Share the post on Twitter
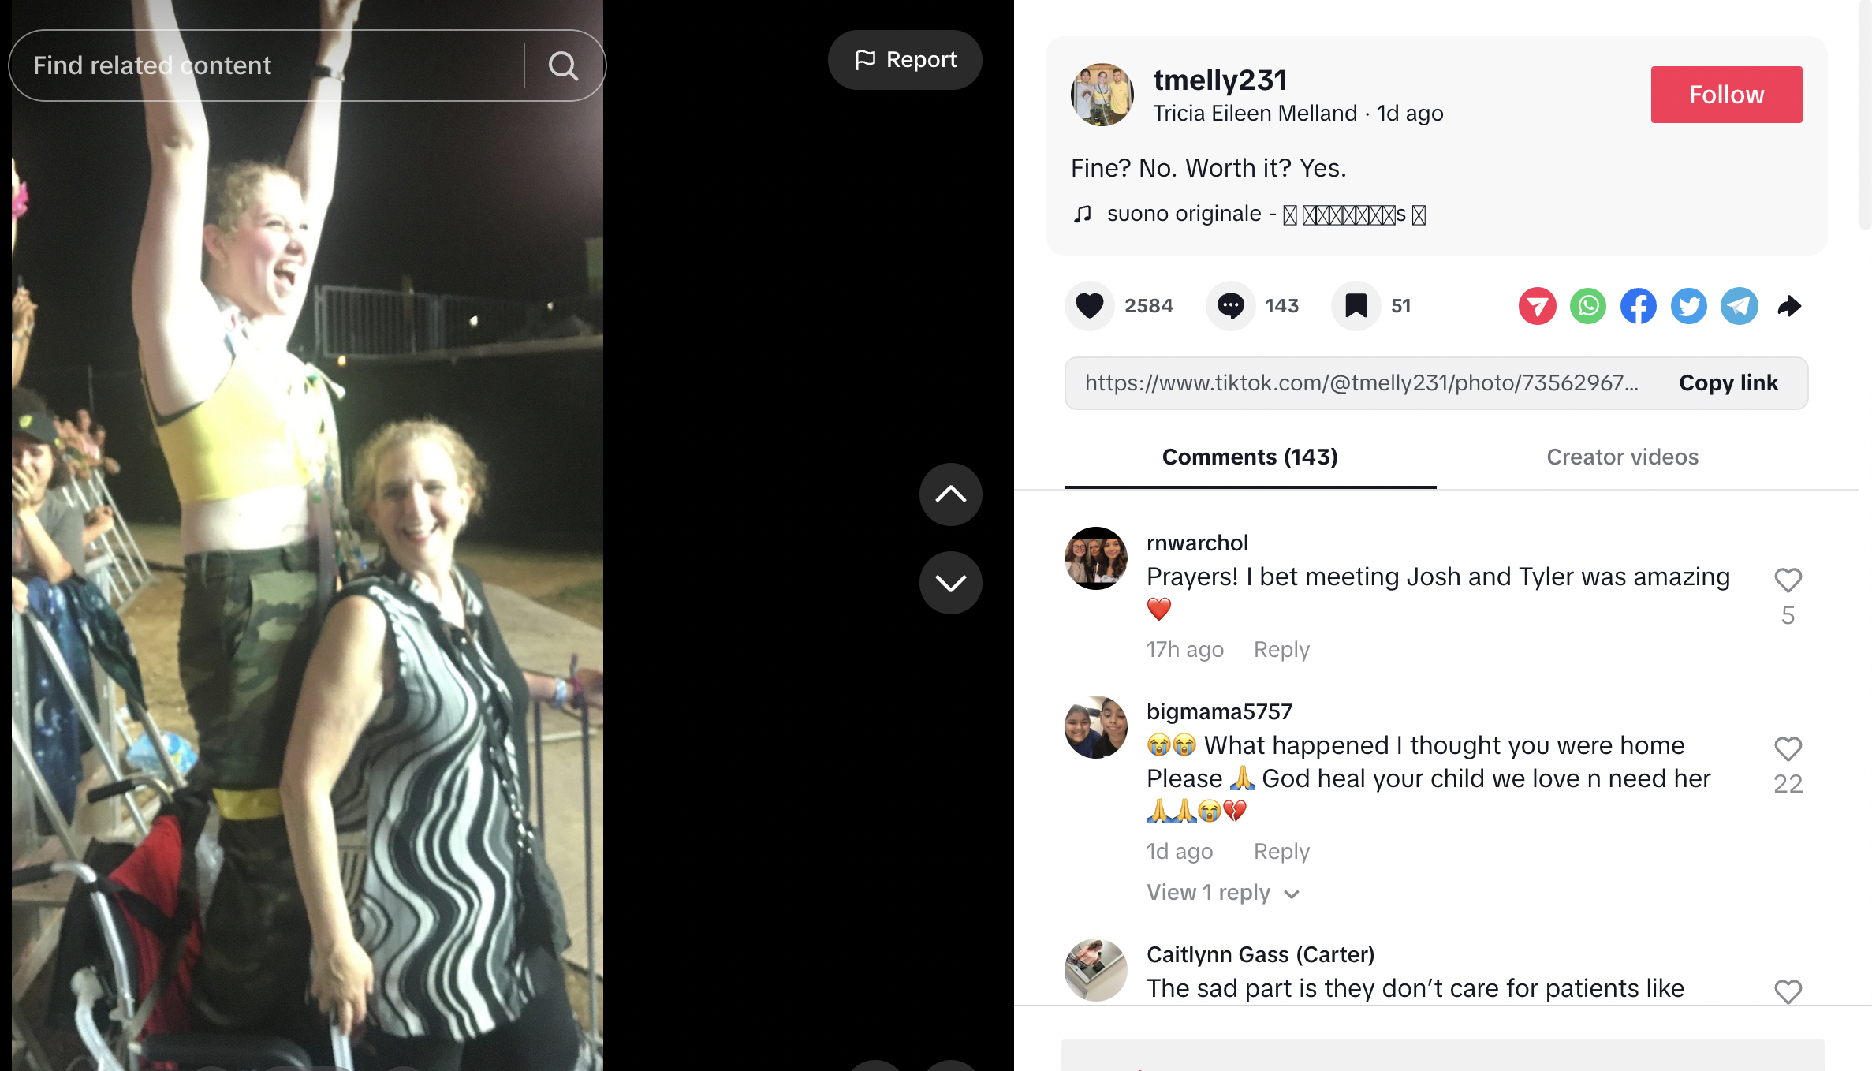This screenshot has width=1872, height=1071. 1689,306
